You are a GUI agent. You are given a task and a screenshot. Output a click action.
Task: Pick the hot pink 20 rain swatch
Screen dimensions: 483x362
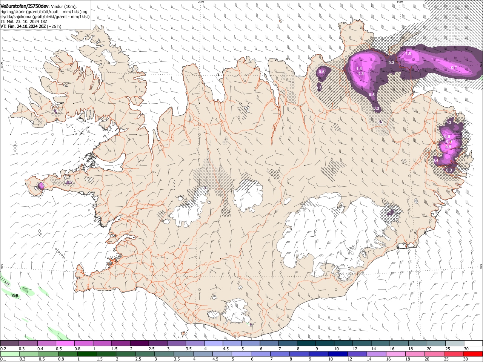tap(434, 354)
